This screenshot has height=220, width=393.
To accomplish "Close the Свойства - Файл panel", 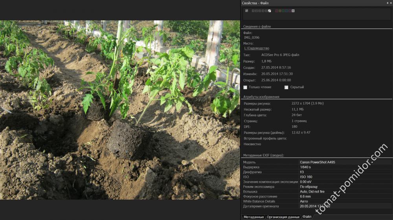I will [x=391, y=3].
